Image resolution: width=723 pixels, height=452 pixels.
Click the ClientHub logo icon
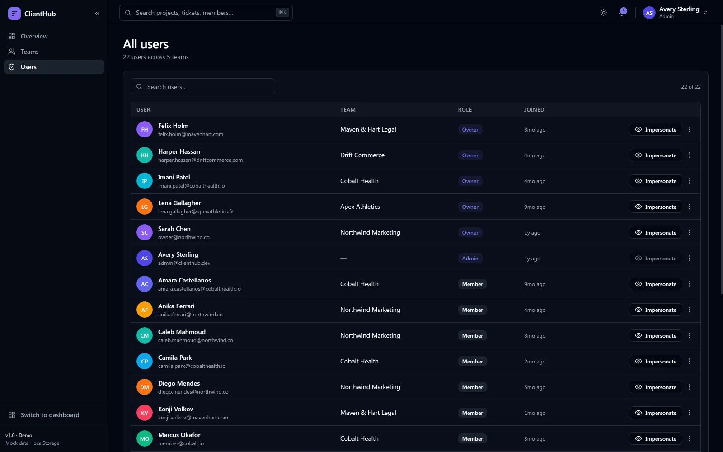coord(14,14)
